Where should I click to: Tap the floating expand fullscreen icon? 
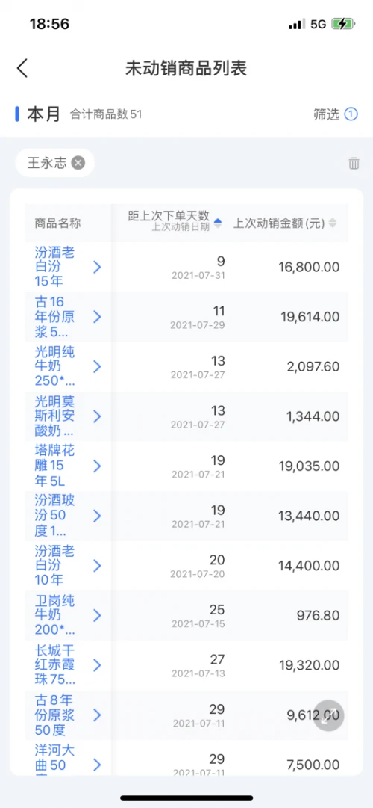(x=328, y=715)
